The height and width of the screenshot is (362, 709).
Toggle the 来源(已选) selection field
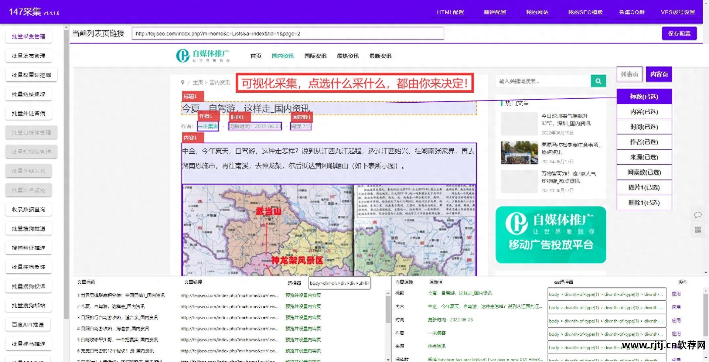(644, 157)
